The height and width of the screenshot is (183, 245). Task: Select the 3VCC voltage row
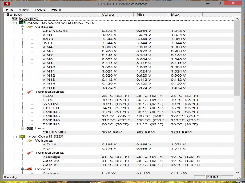pyautogui.click(x=138, y=43)
